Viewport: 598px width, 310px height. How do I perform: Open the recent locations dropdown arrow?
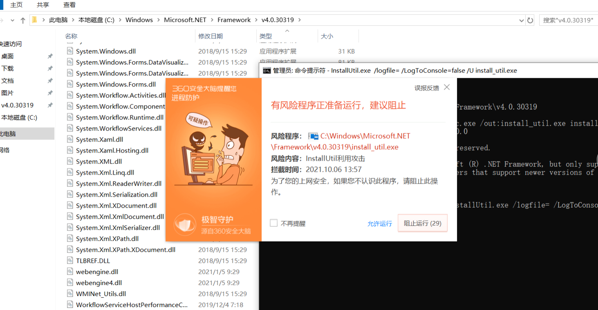[12, 20]
